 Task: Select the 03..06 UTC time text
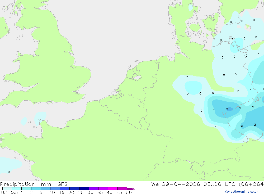click(219, 184)
